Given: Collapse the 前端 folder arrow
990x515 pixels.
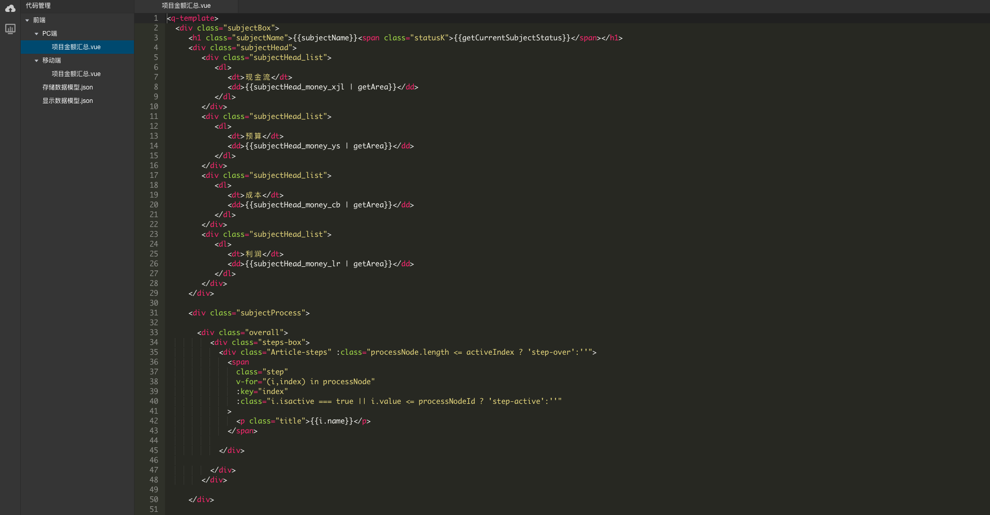Looking at the screenshot, I should (27, 20).
